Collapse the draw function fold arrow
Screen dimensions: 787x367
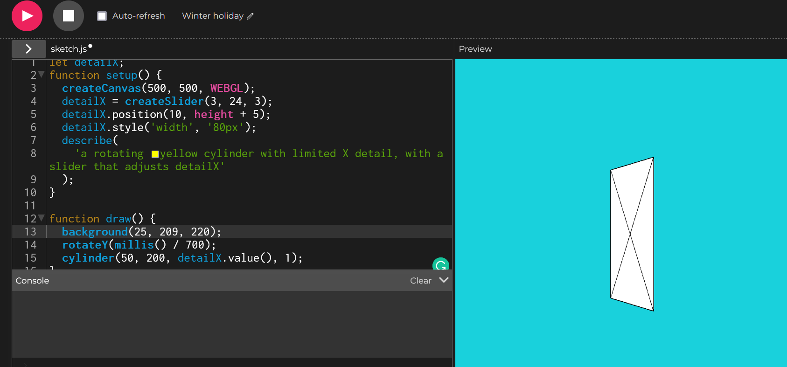point(42,218)
